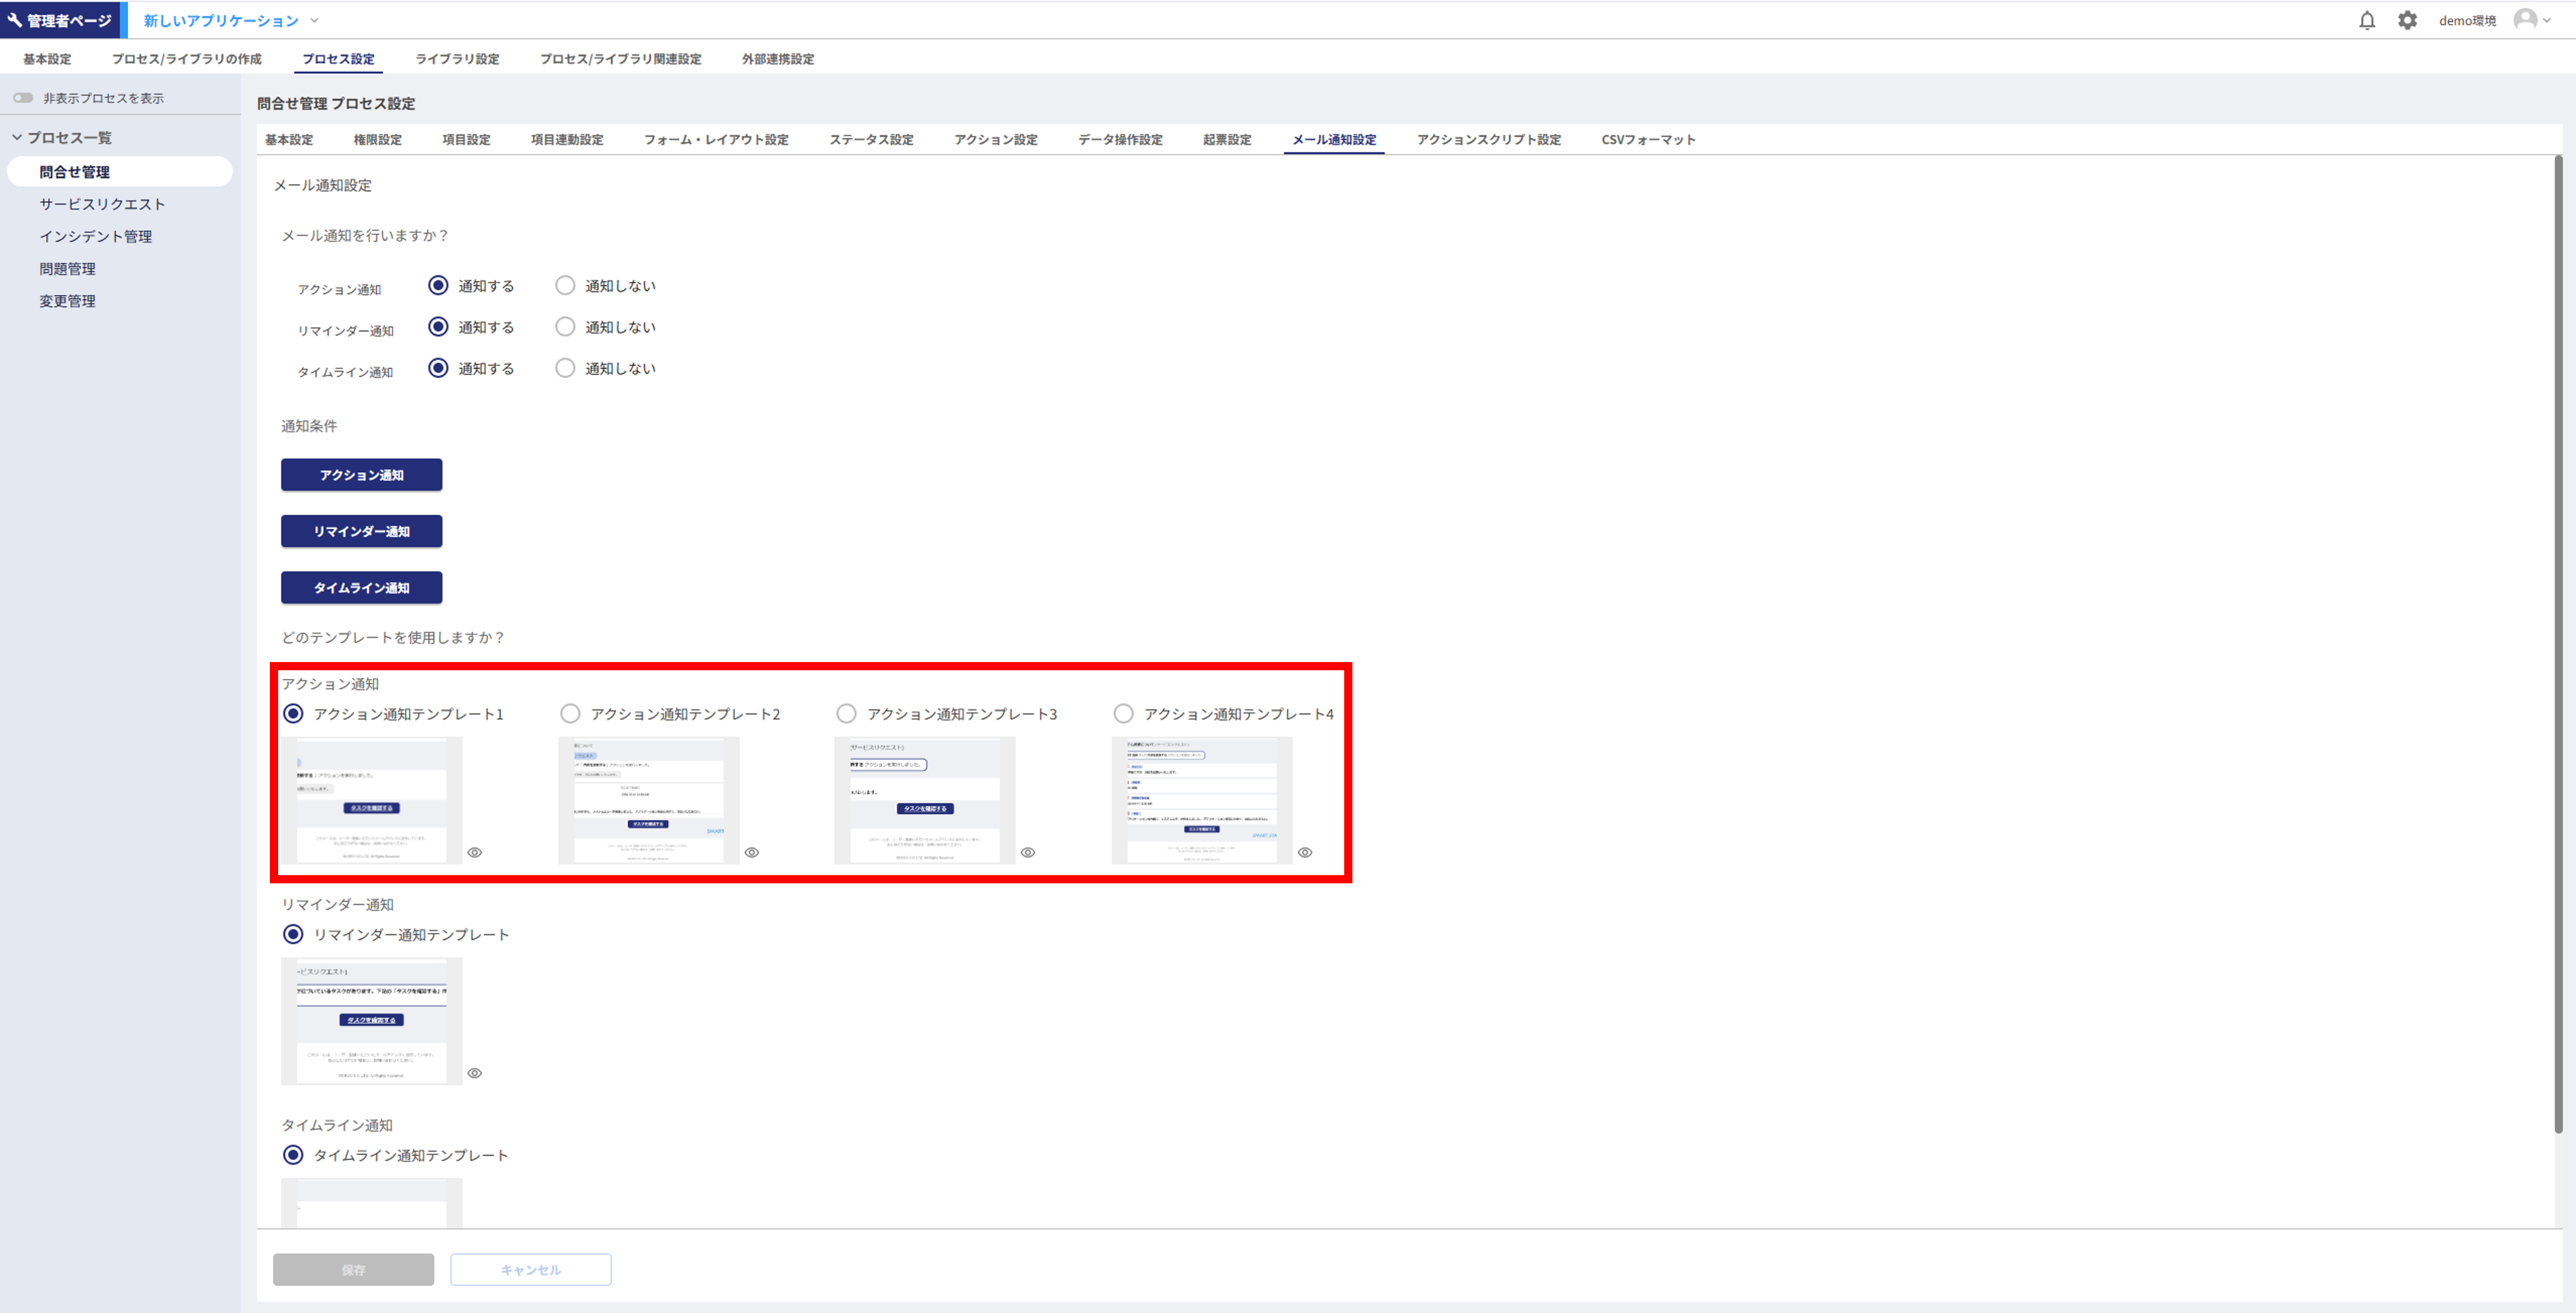
Task: Click the user avatar icon
Action: 2524,20
